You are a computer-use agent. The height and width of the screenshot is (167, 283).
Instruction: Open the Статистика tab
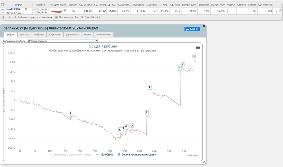pos(55,35)
